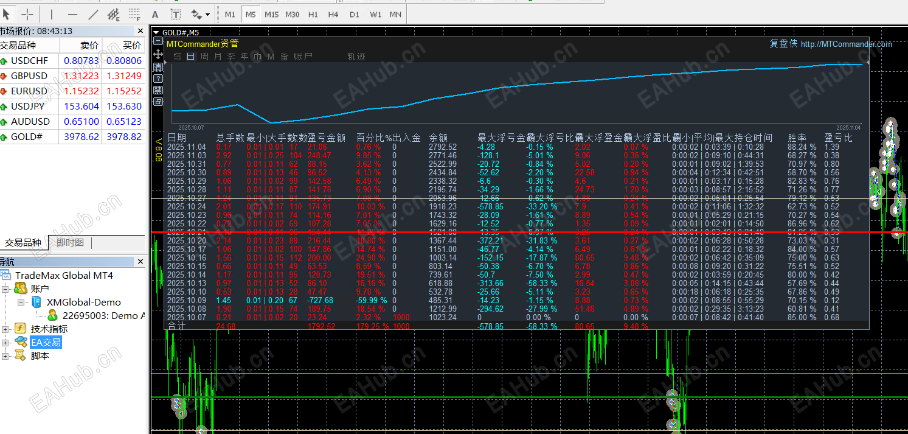Select the 账户 tab in MTCommander
The image size is (908, 434).
pos(303,57)
